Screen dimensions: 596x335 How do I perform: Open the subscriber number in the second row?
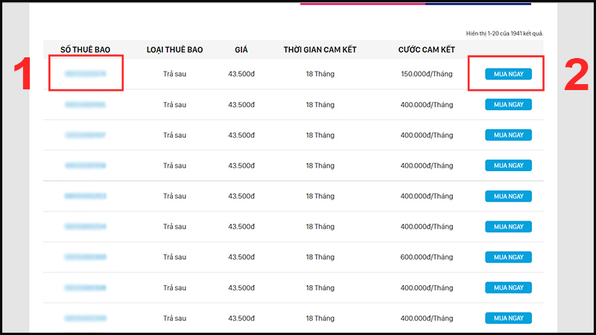[x=85, y=104]
